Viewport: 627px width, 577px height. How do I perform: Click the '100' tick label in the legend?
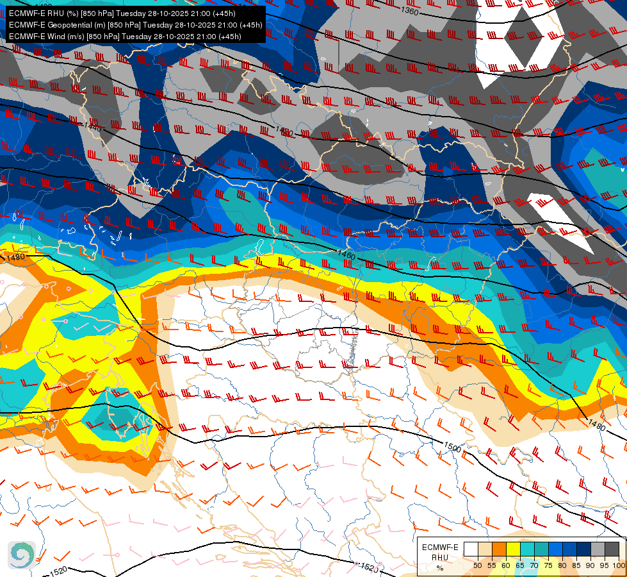click(619, 565)
